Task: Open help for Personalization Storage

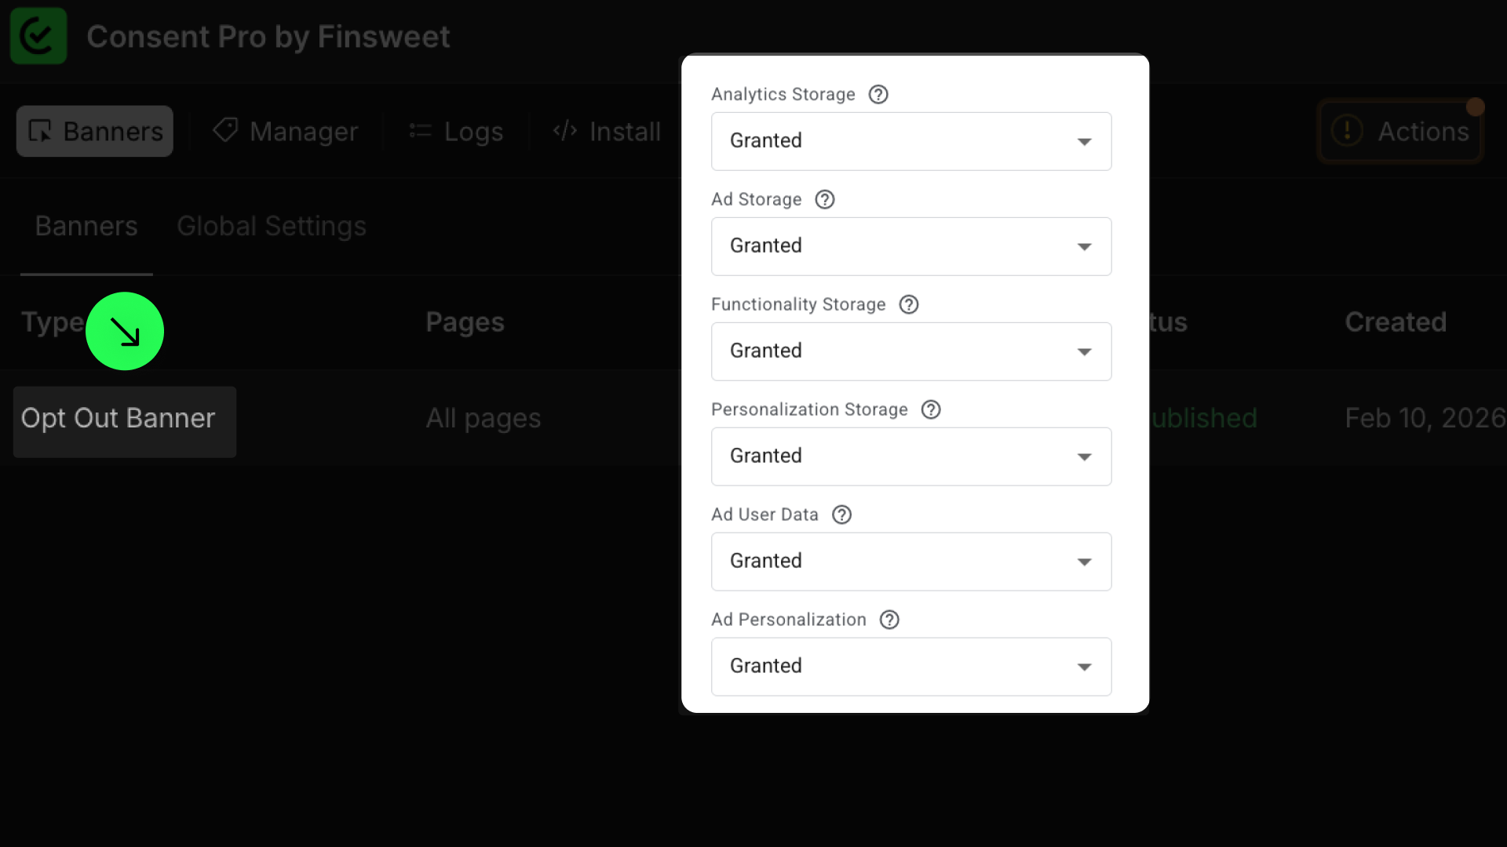Action: 930,410
